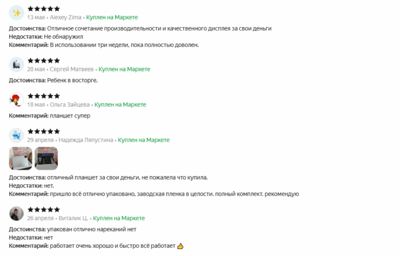Click Сергей Матвеев's train avatar icon
Screen dimensions: 400x256
click(16, 65)
